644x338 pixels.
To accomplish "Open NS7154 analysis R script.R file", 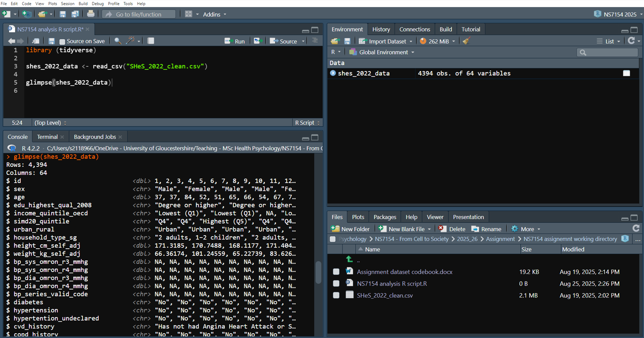I will [x=392, y=284].
